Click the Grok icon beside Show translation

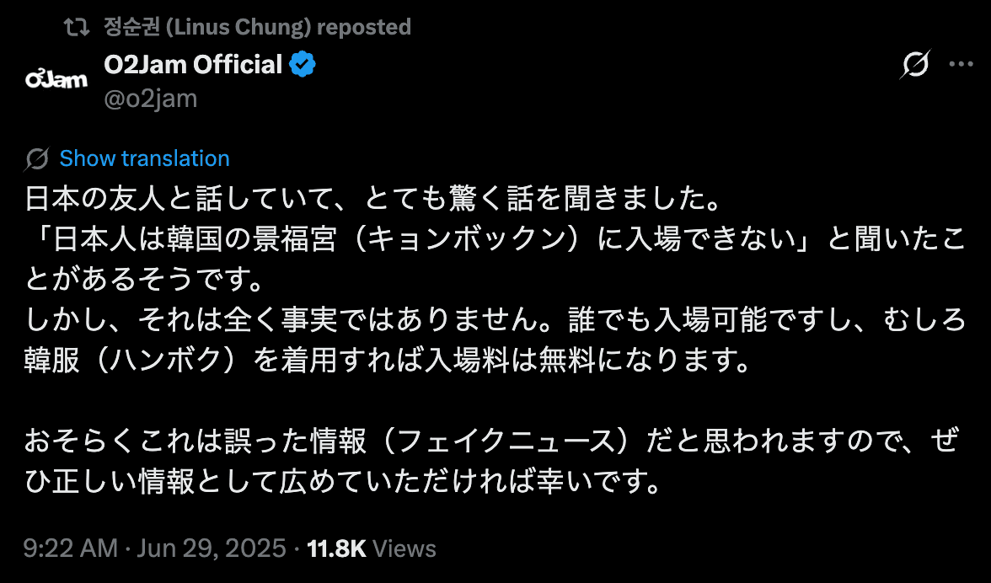point(37,158)
